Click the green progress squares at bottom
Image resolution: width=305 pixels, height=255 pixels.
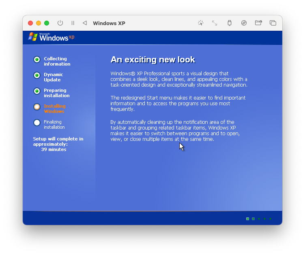pos(259,219)
